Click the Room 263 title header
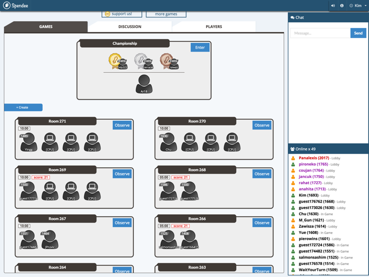The width and height of the screenshot is (369, 277). pyautogui.click(x=197, y=267)
